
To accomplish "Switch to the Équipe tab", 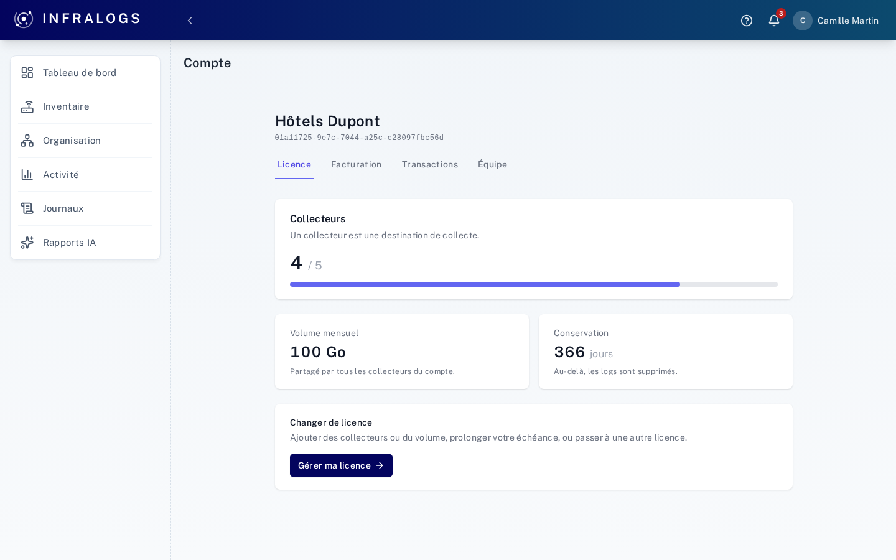I will (493, 165).
